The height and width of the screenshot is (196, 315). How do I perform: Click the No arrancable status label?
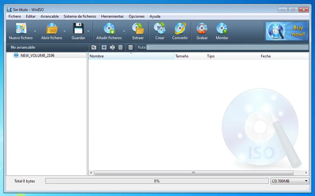pyautogui.click(x=23, y=47)
